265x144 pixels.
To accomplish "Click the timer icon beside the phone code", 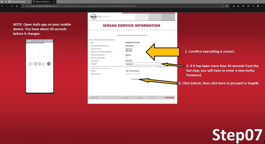I will [49, 64].
